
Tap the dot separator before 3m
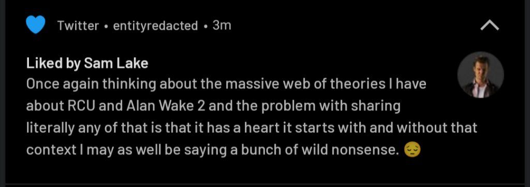pyautogui.click(x=205, y=26)
